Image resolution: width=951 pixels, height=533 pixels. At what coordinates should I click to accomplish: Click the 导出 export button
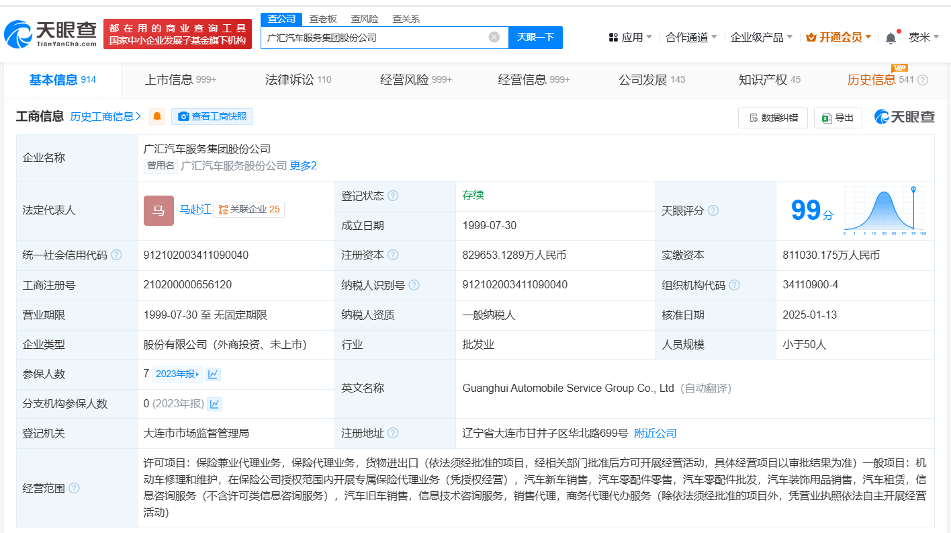(x=838, y=118)
